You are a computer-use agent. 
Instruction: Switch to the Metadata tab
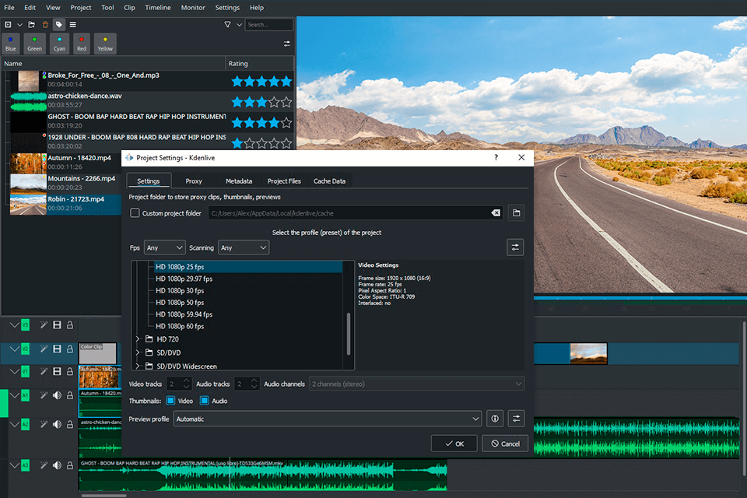(x=239, y=181)
